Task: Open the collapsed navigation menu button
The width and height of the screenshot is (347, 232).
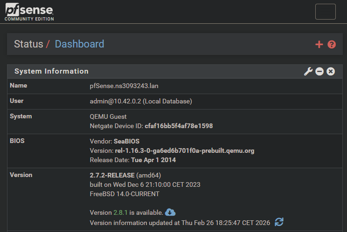Action: 326,12
